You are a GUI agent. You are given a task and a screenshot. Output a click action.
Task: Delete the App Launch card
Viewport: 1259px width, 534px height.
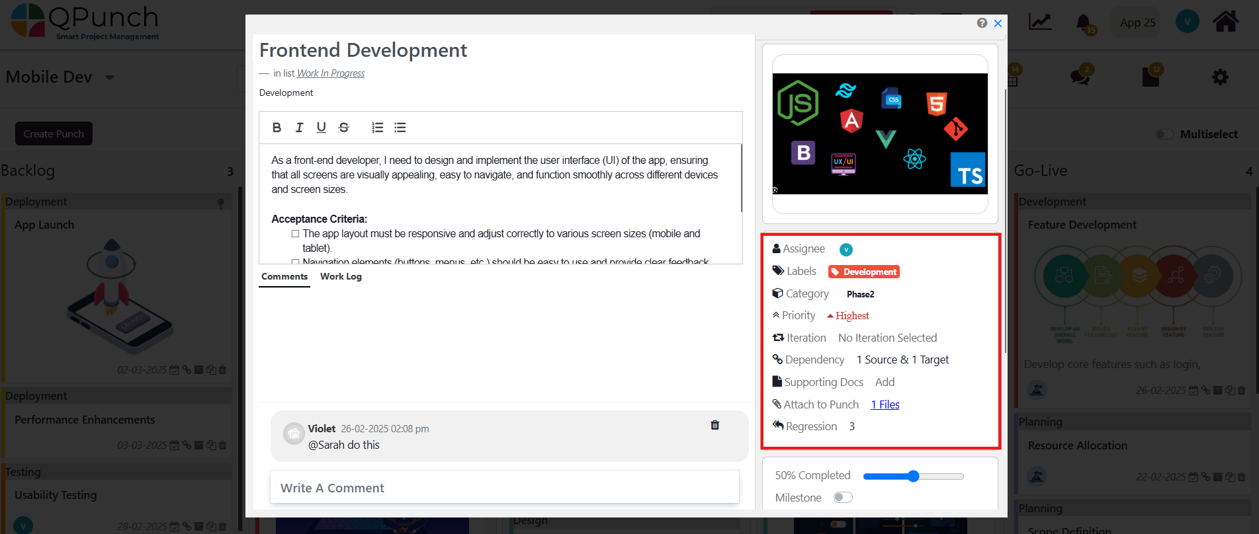[x=222, y=370]
